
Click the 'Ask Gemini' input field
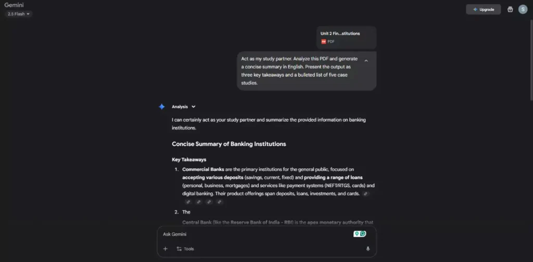pos(255,234)
